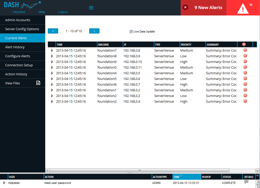Click the Logout link
Viewport: 260px width, 188px height.
click(x=63, y=12)
